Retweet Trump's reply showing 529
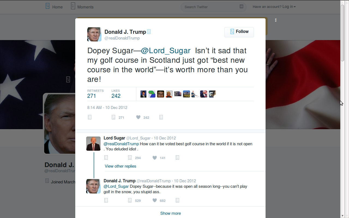The width and height of the screenshot is (349, 218). (x=130, y=200)
